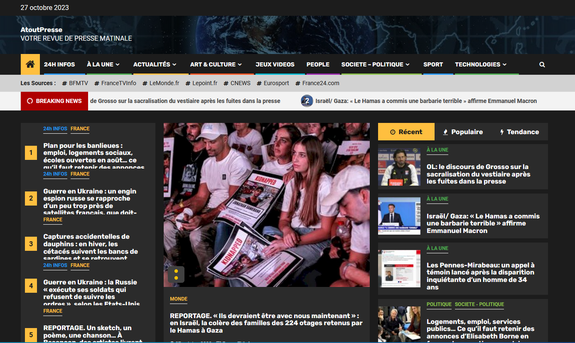Open the featured hostages REPORTAGE headline
Screen dimensions: 575x343
266,323
